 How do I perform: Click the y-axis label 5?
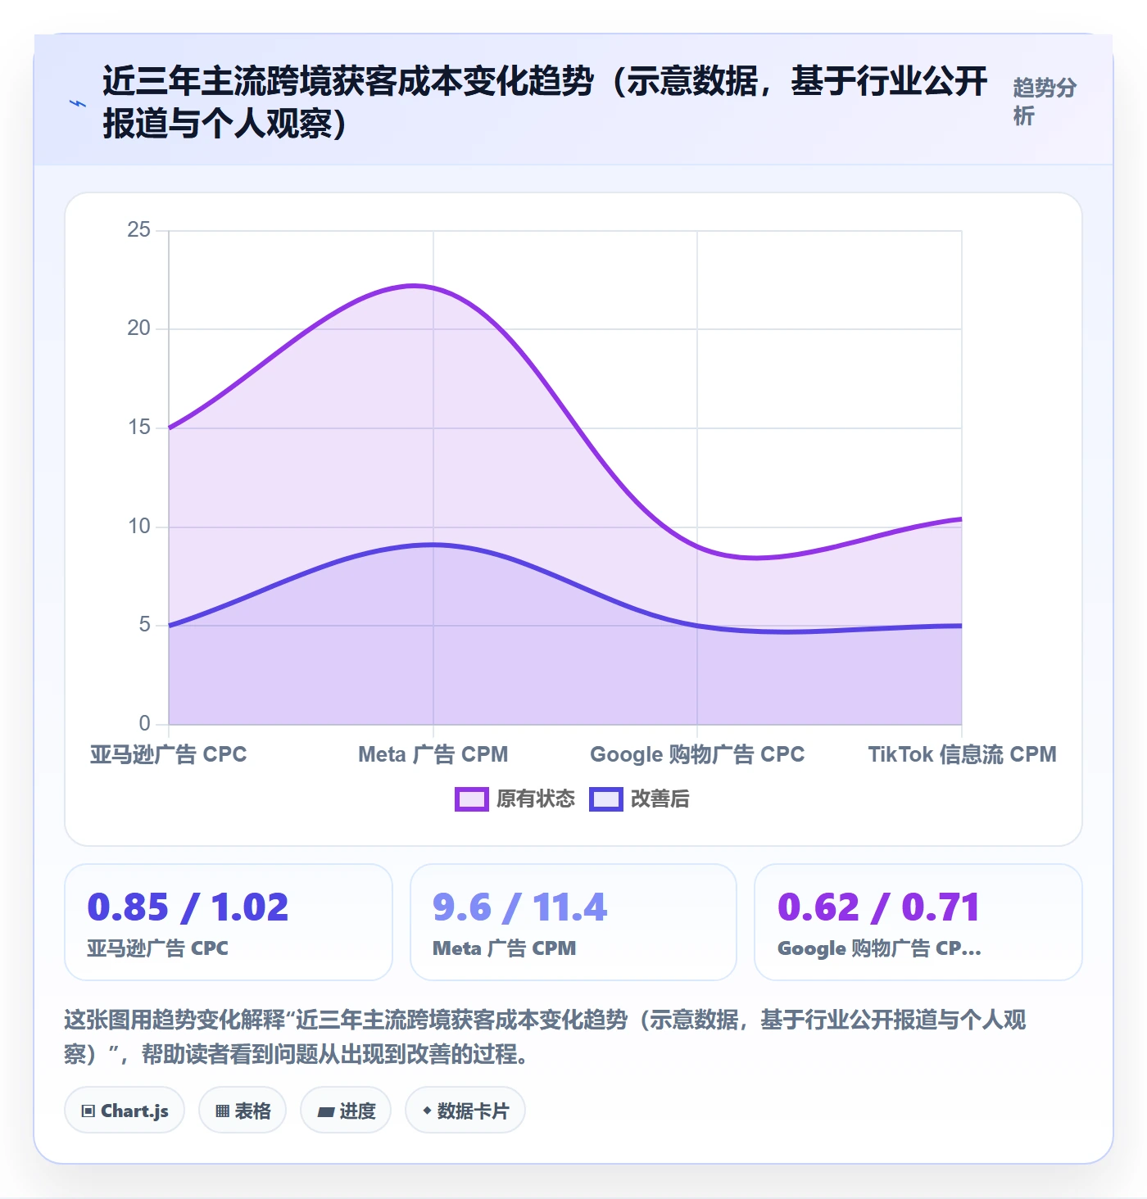(x=145, y=625)
